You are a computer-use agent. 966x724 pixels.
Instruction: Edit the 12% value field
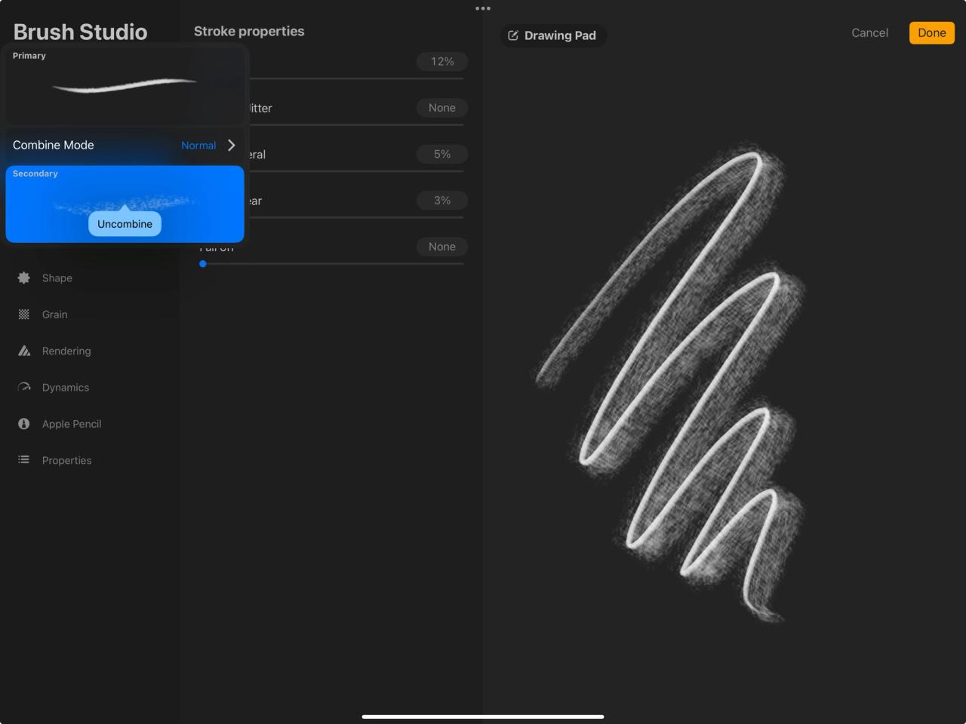coord(442,61)
